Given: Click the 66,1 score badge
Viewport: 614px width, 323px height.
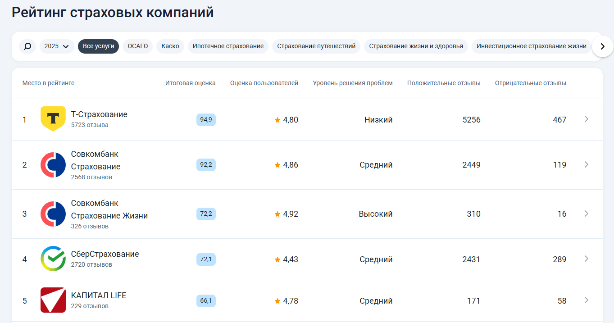Looking at the screenshot, I should click(206, 300).
